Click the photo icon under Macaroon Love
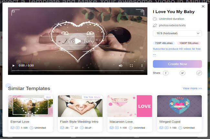Screen dimensions: 210x139 pyautogui.click(x=111, y=128)
